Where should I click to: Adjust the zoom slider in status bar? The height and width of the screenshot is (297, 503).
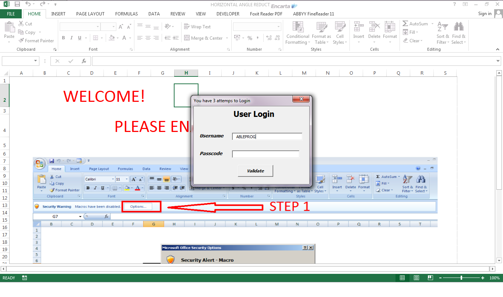(461, 278)
